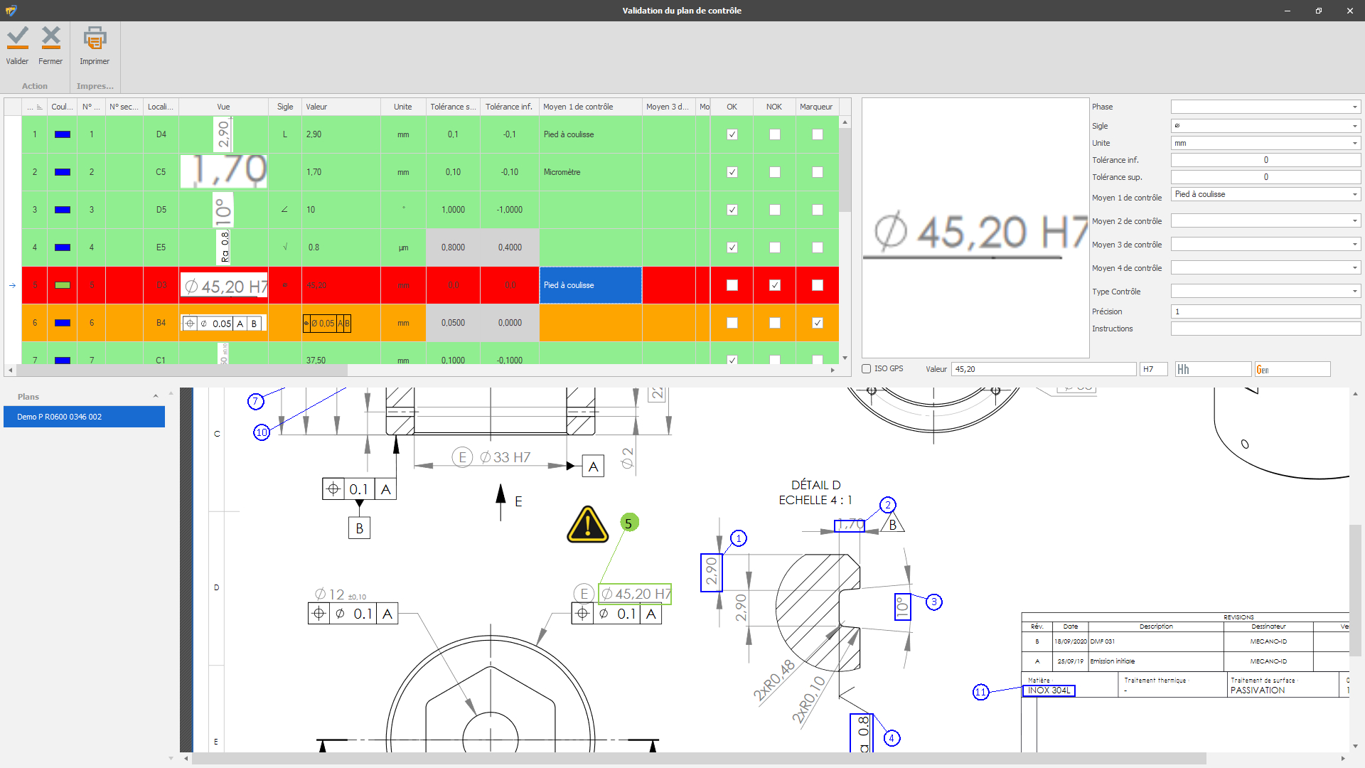Expand the Moyen 1 de contrôle dropdown

click(x=1354, y=194)
